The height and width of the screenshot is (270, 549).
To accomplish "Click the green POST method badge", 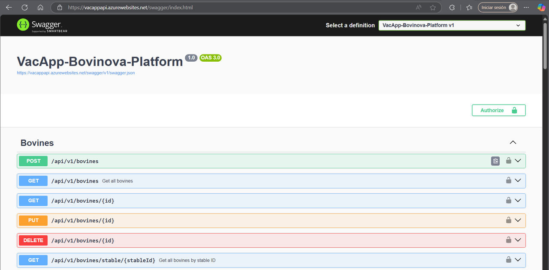I will [x=33, y=161].
